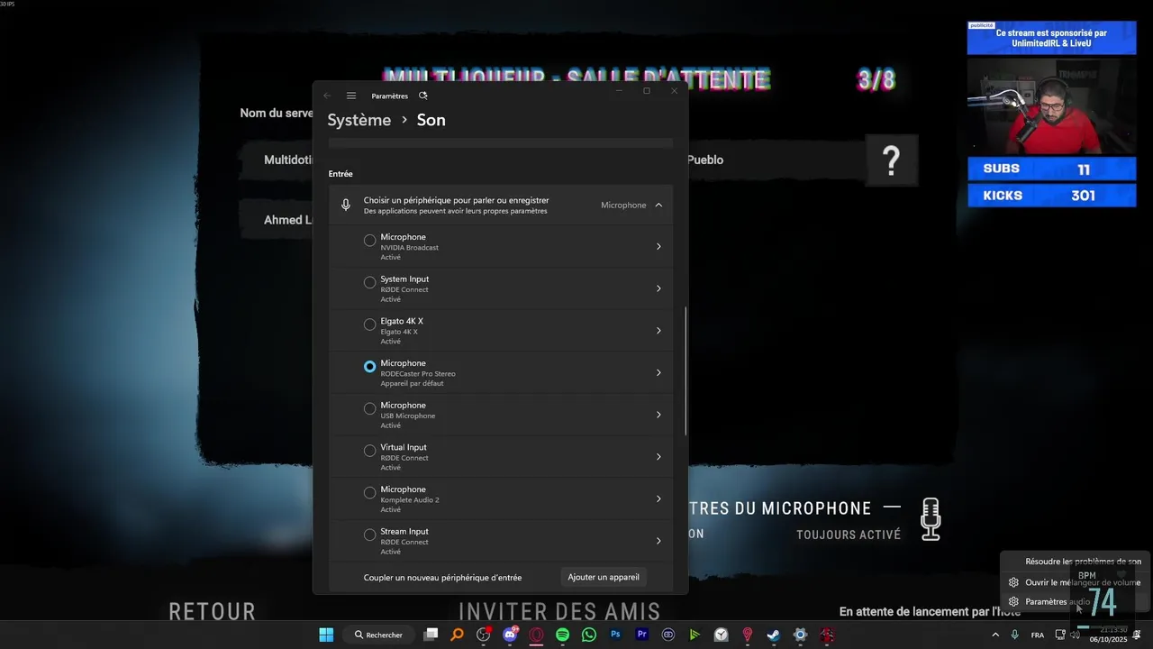Open NVIDIA Broadcast Microphone details arrow
1153x649 pixels.
pos(658,246)
